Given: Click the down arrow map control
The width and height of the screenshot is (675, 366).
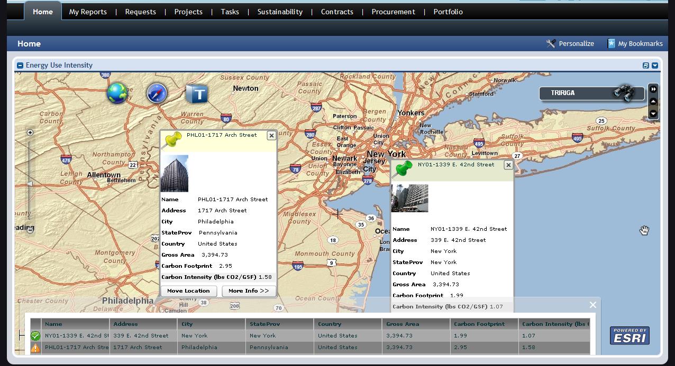Looking at the screenshot, I should [x=653, y=113].
